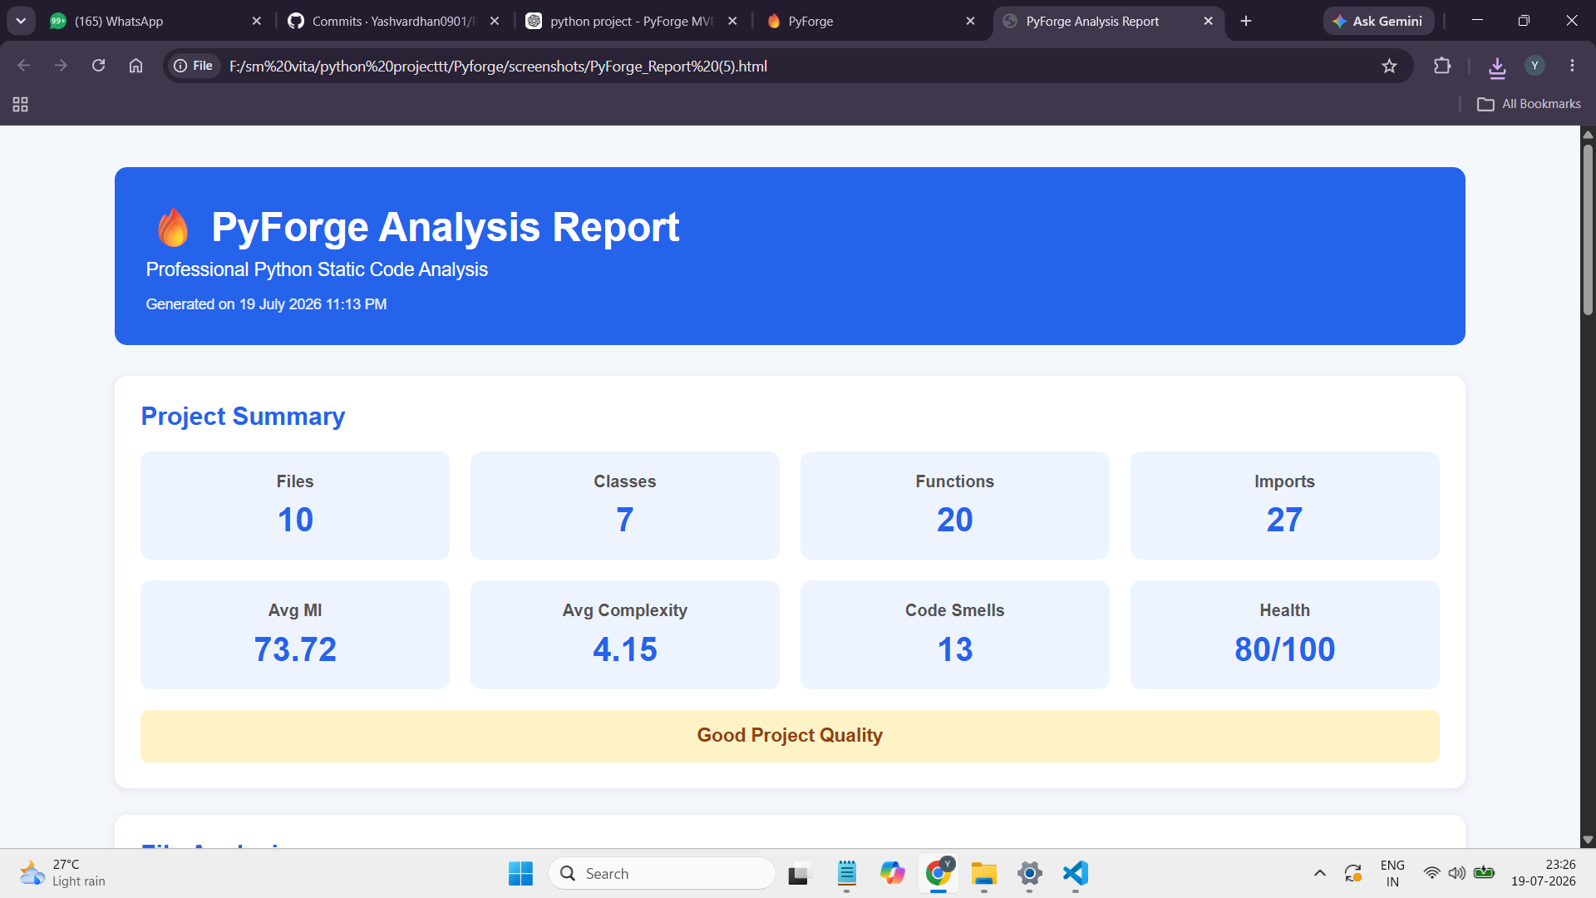Viewport: 1596px width, 898px height.
Task: Open the Chrome three-dot menu
Action: [1572, 66]
